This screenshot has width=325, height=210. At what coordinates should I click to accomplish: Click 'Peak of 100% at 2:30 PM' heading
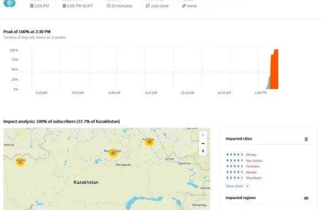(26, 32)
